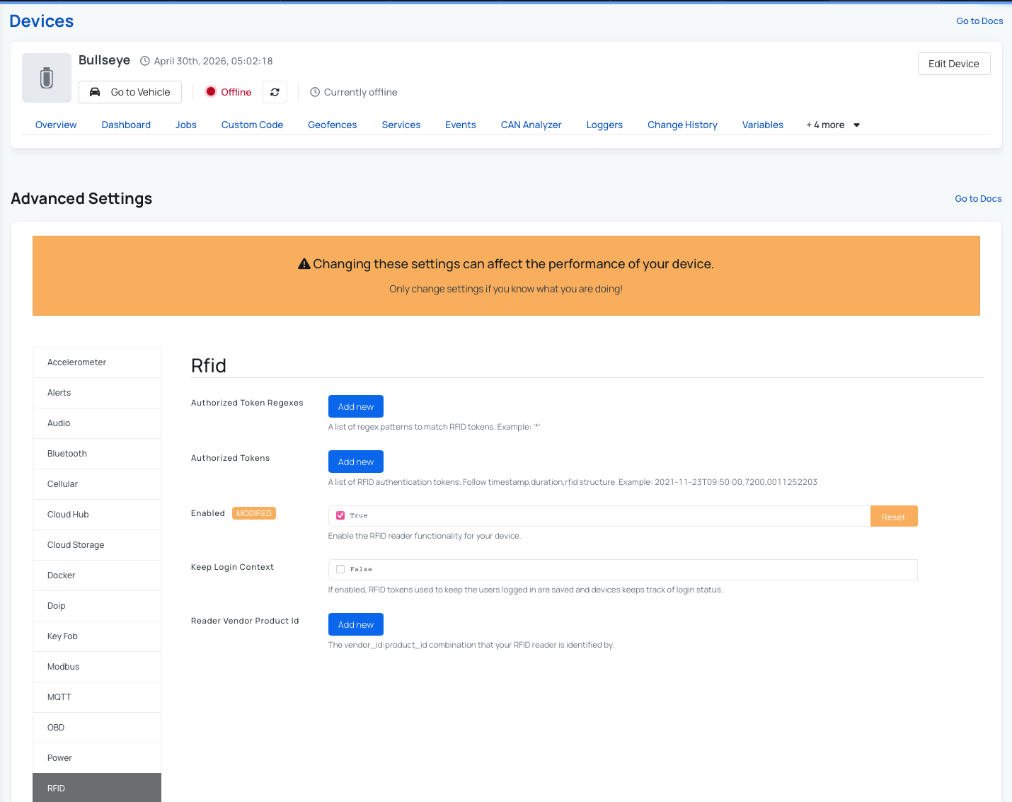Select OBD settings category
Viewport: 1012px width, 802px height.
click(x=97, y=728)
